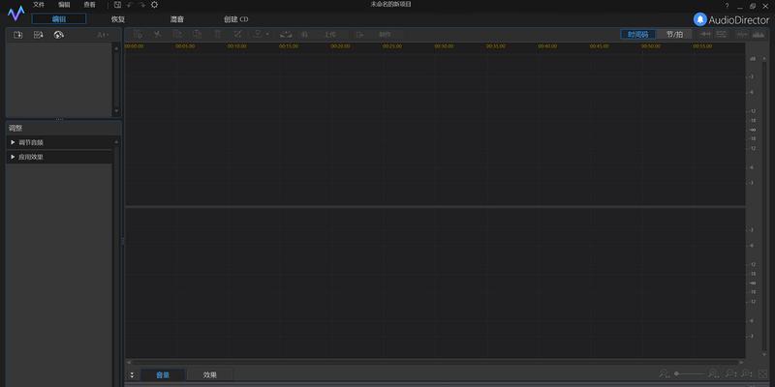Click the 00:30:00 timeline ruler mark
Screen dimensions: 775x387
pyautogui.click(x=444, y=45)
